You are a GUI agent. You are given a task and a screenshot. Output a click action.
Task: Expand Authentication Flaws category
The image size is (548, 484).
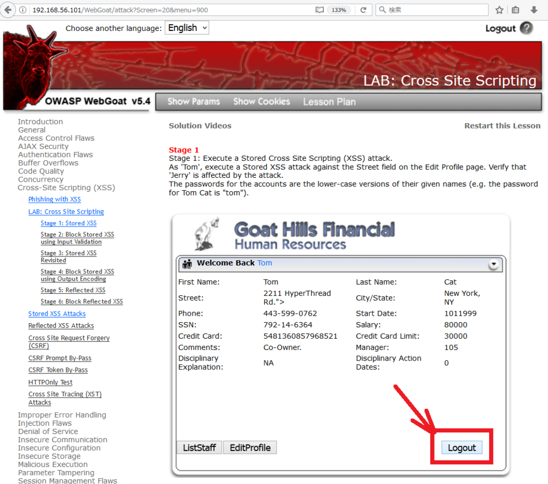[x=56, y=154]
